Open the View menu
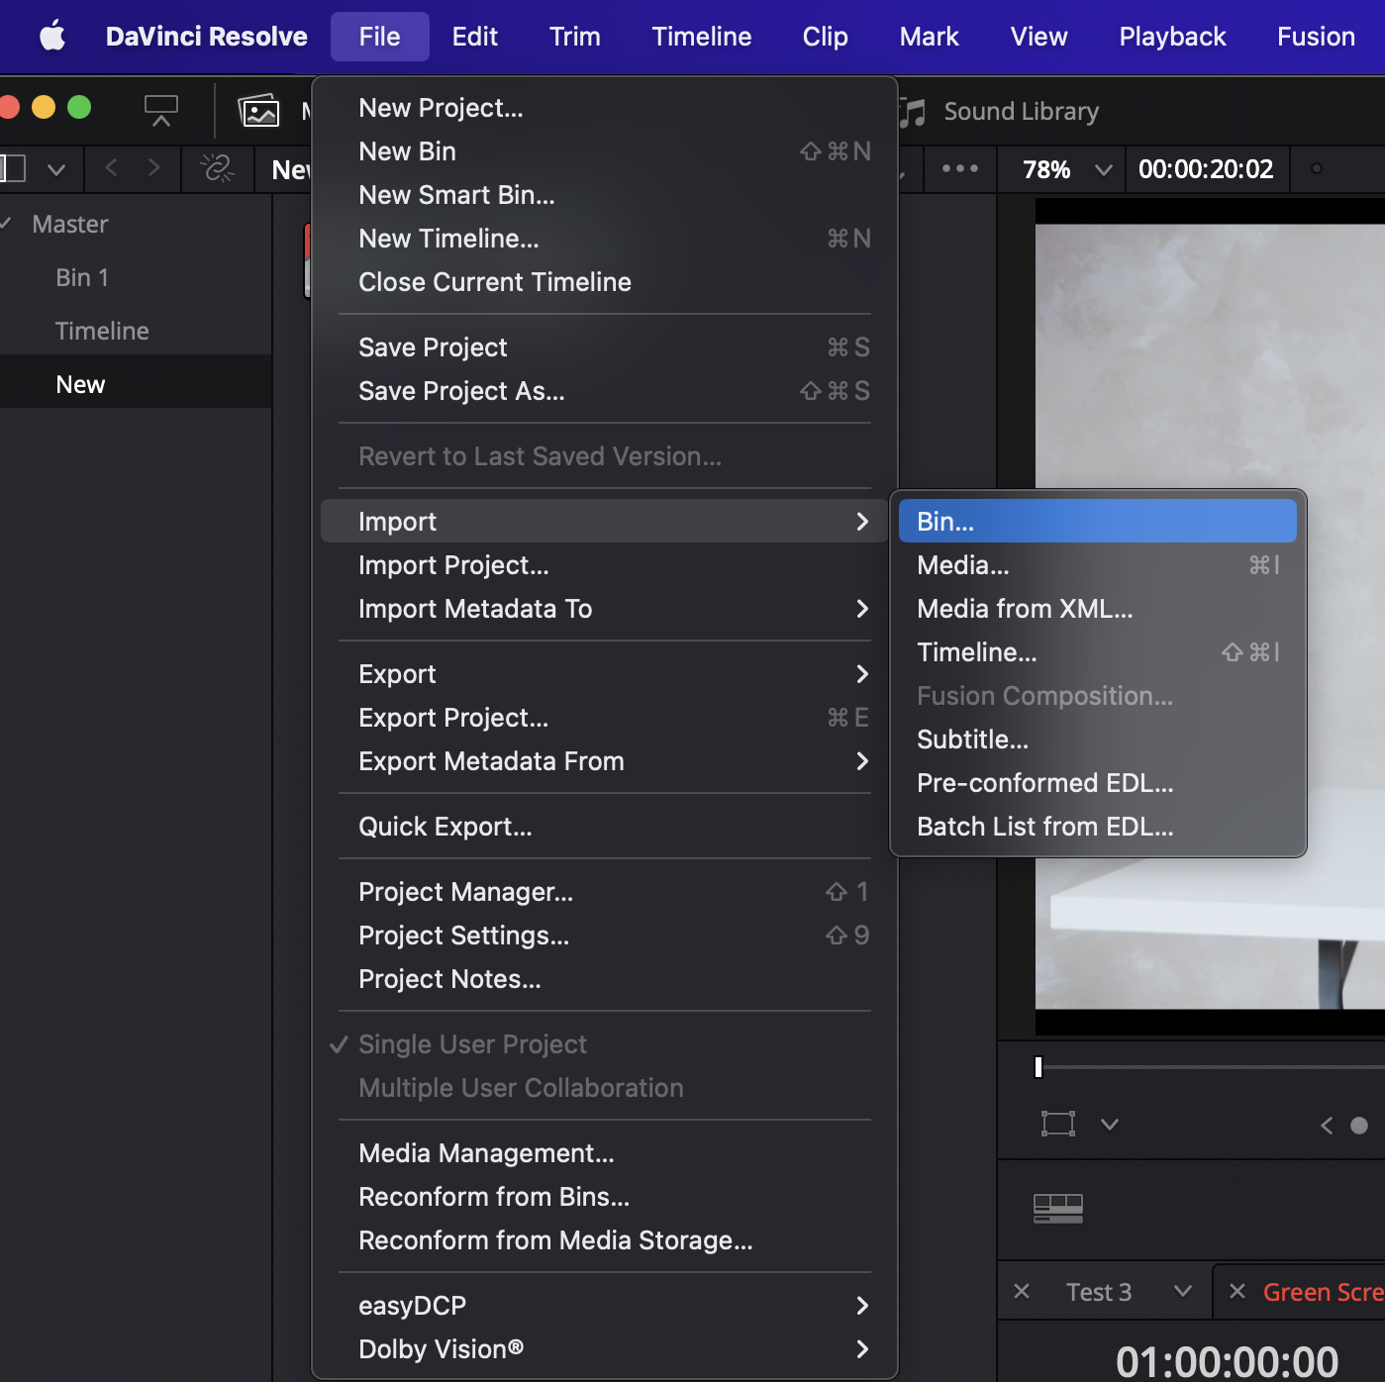Image resolution: width=1385 pixels, height=1382 pixels. pos(1039,37)
